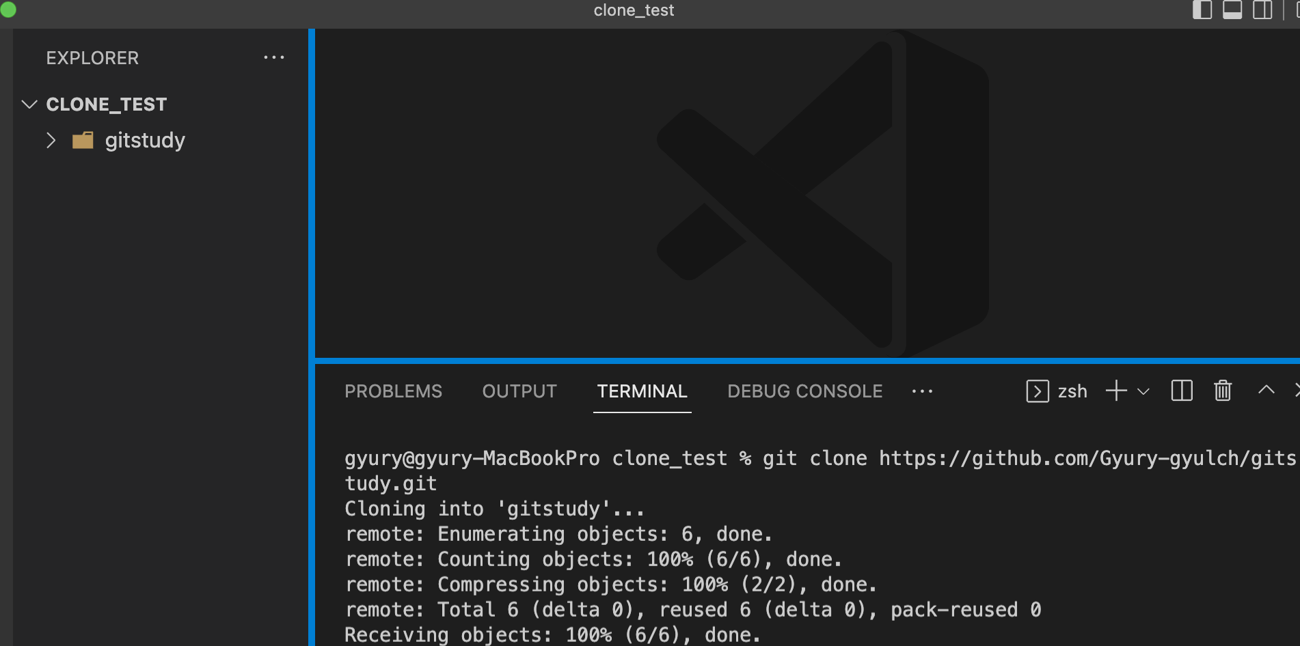This screenshot has width=1300, height=646.
Task: Open Explorer more actions ellipsis
Action: tap(274, 57)
